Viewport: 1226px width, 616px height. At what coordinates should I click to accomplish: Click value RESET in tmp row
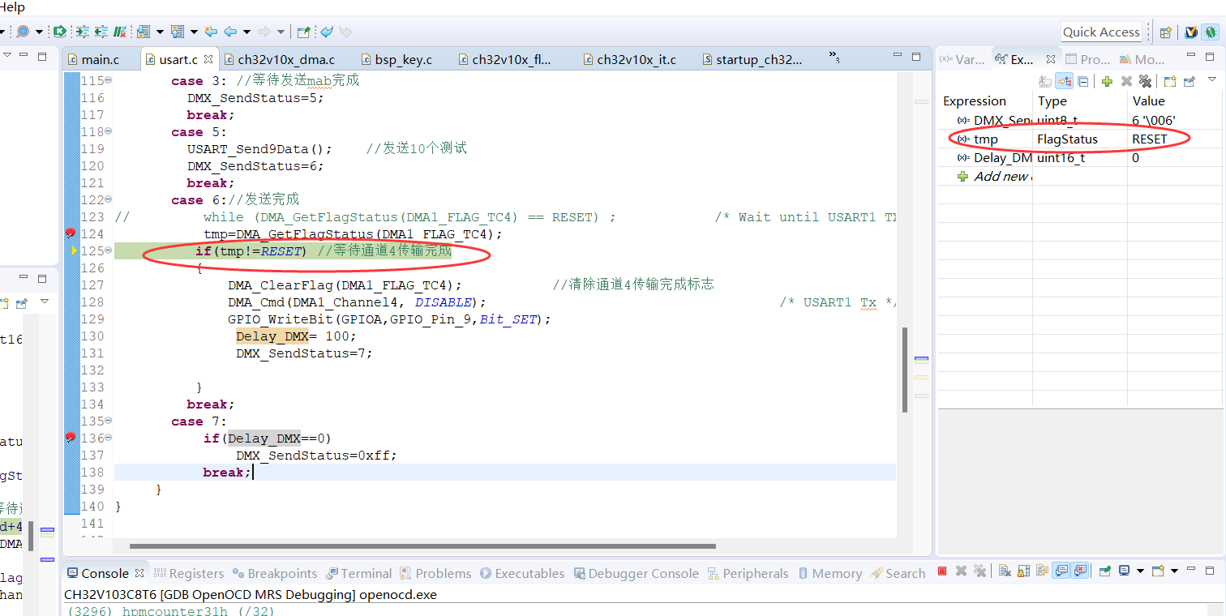point(1150,139)
